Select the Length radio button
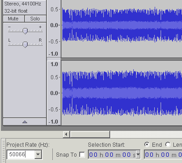This screenshot has height=163, width=182. coord(168,144)
